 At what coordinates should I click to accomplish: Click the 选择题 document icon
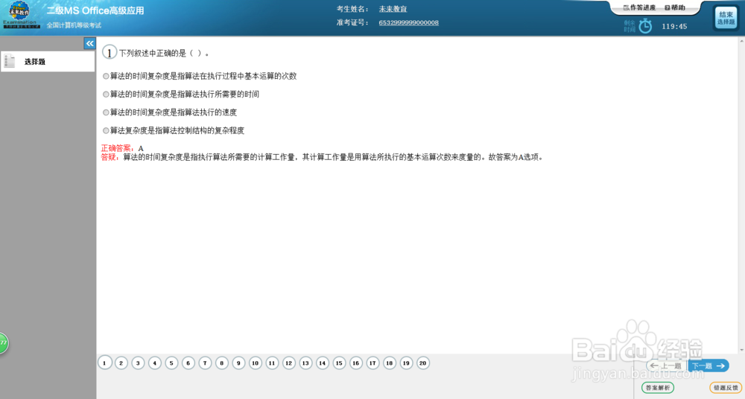(x=10, y=61)
